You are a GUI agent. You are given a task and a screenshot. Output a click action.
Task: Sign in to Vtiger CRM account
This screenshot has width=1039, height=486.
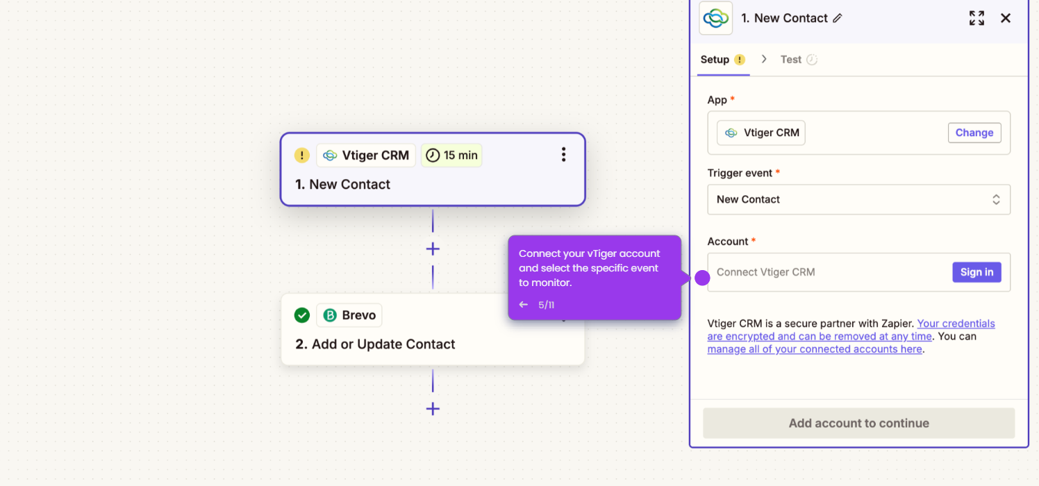pos(976,272)
